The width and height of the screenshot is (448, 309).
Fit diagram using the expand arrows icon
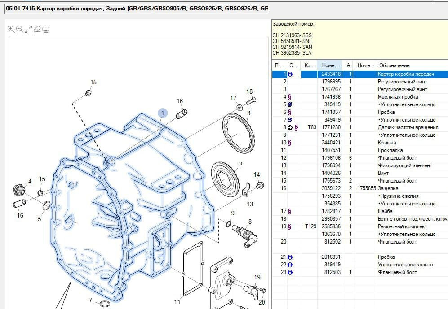[x=28, y=29]
